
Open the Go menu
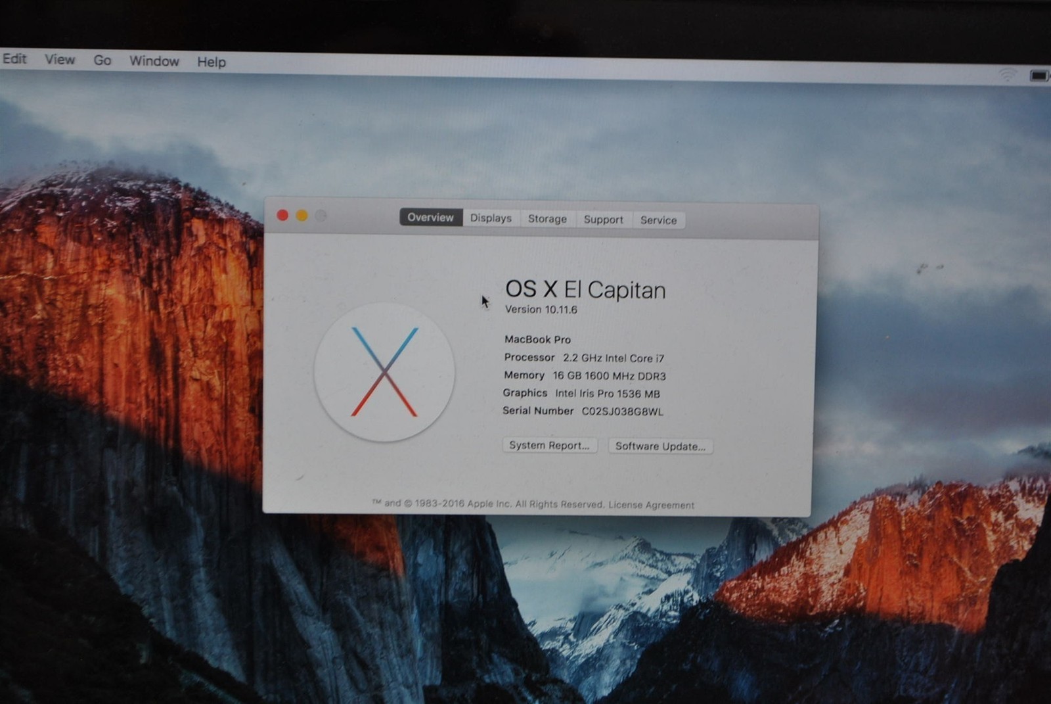[102, 60]
